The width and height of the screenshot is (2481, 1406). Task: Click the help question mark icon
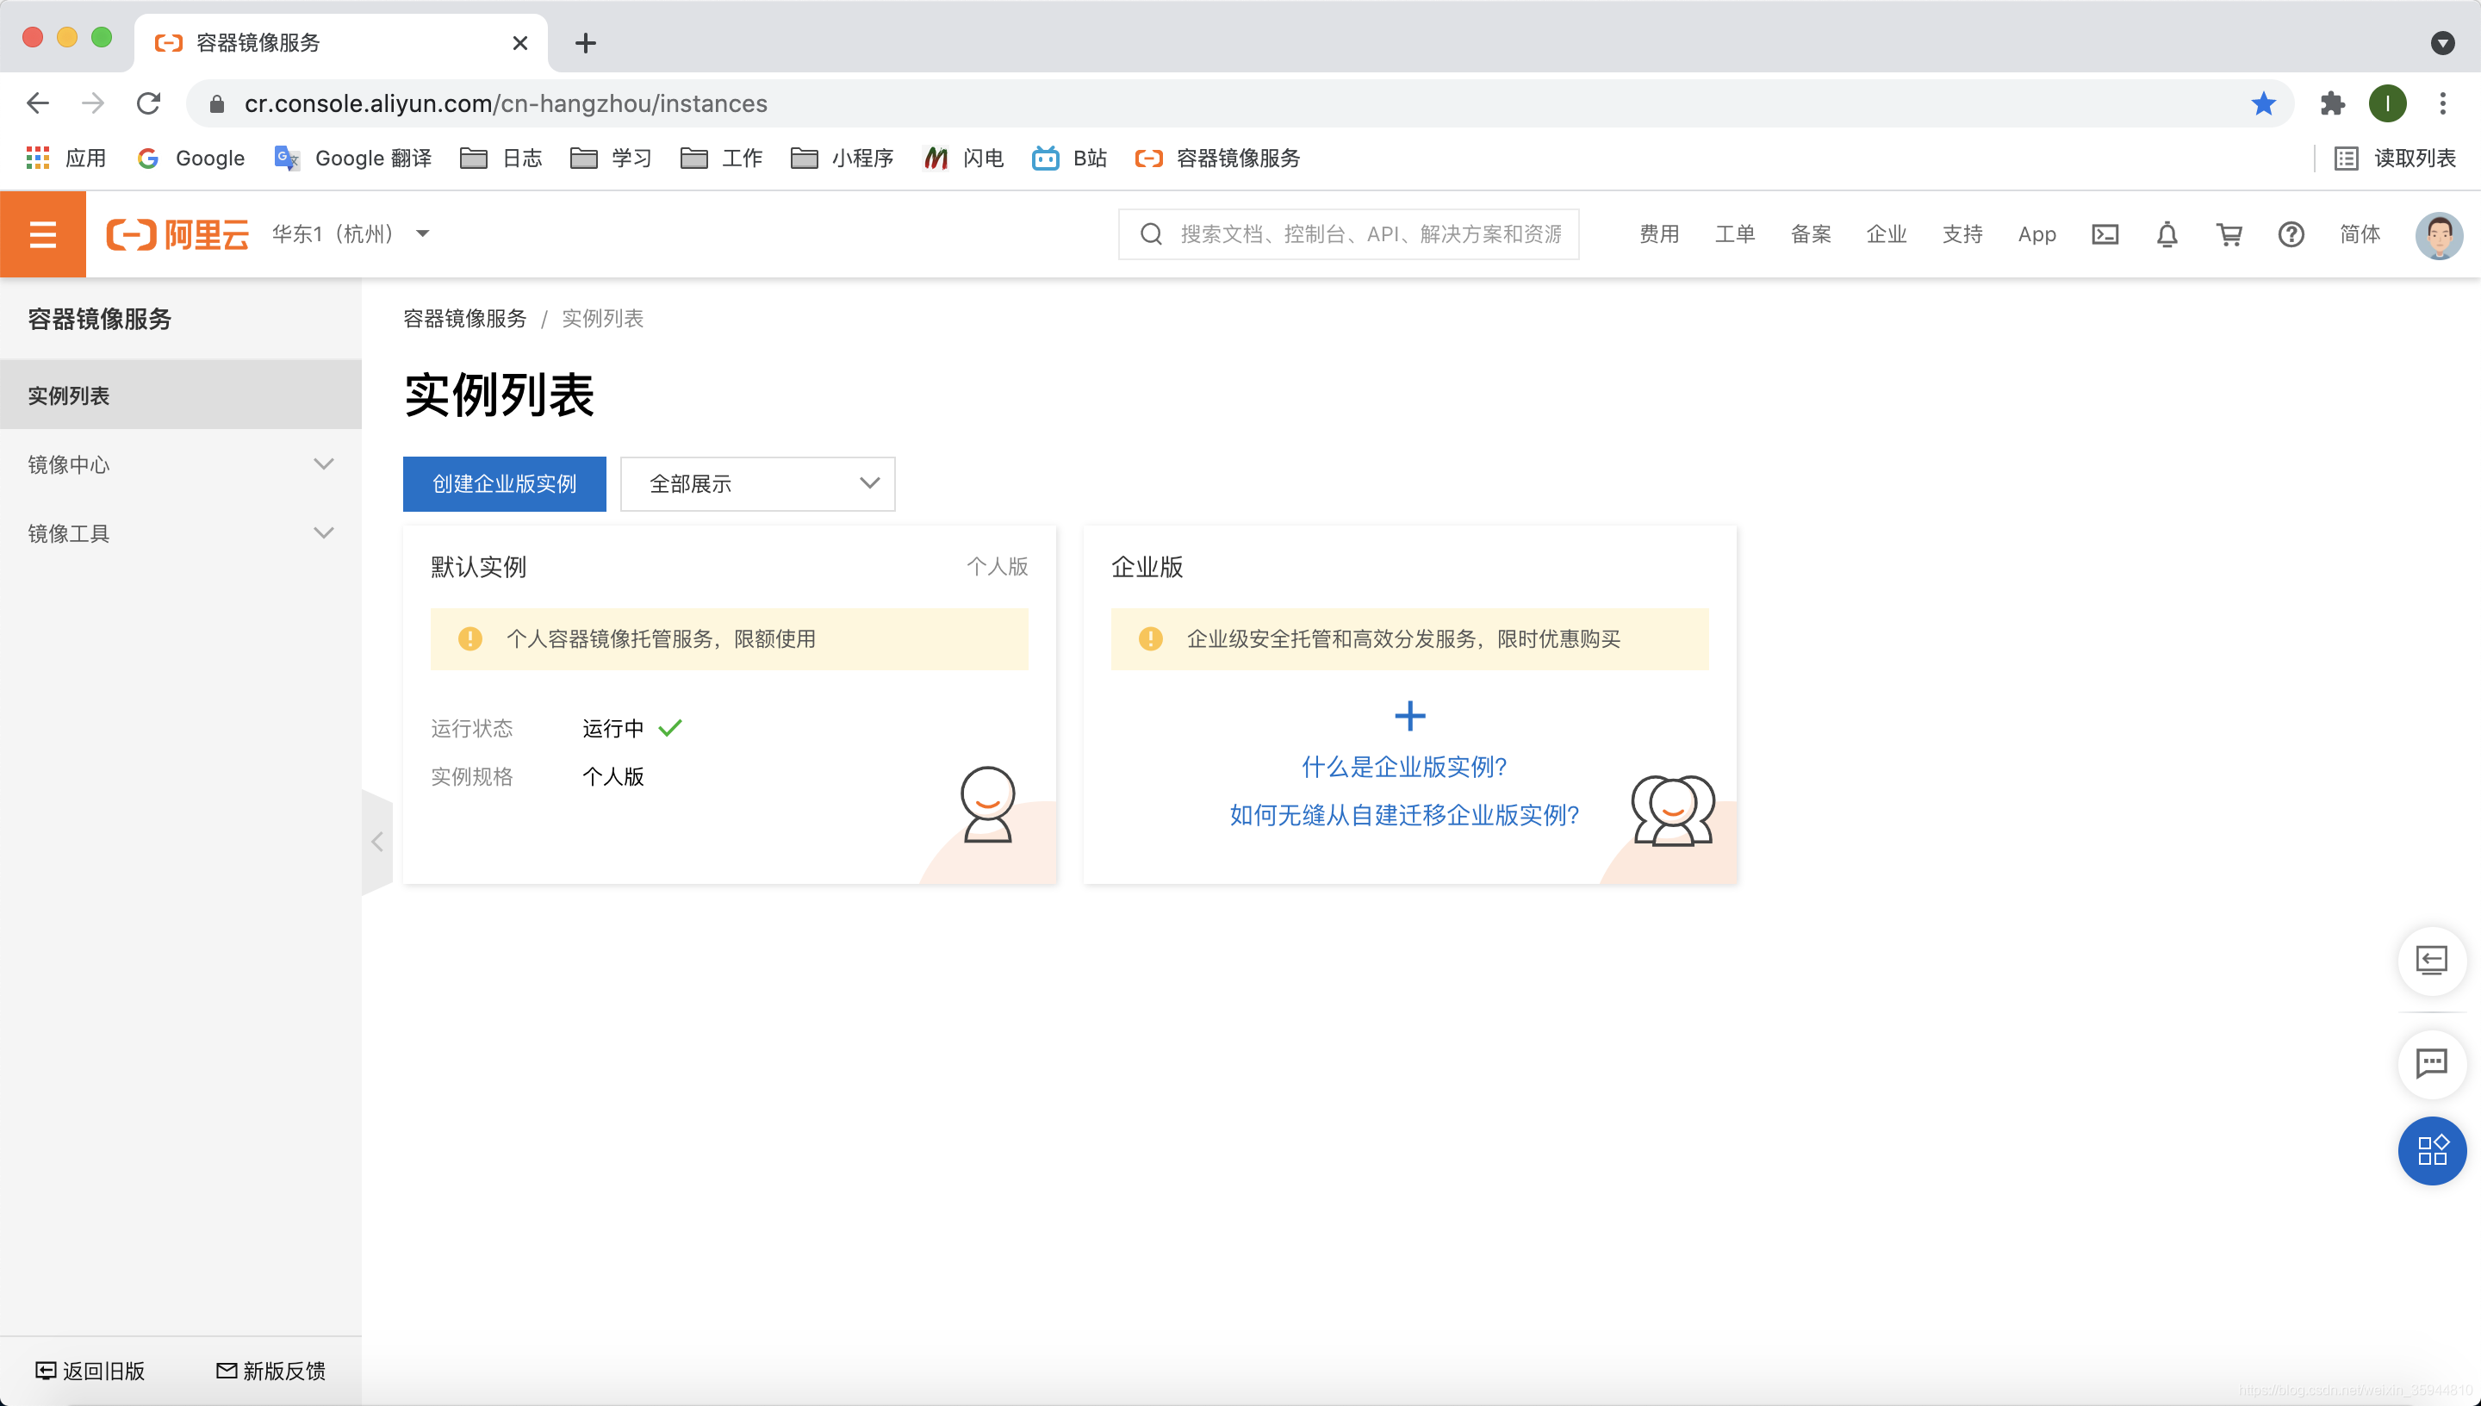(2291, 233)
